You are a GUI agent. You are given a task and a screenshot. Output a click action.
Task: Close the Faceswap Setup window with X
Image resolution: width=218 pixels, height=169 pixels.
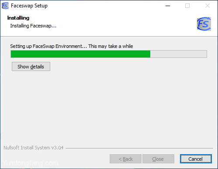point(208,6)
